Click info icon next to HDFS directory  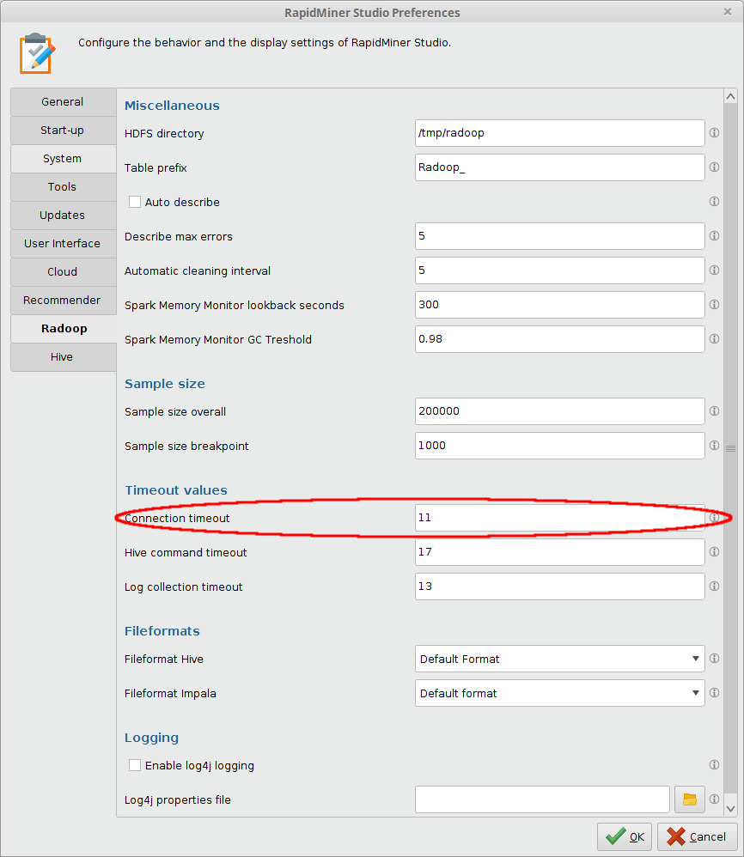714,133
